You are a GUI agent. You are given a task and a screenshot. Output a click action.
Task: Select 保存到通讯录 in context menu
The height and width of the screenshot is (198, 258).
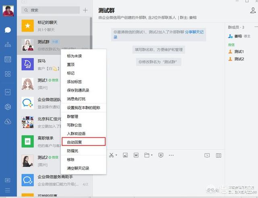[x=83, y=90]
